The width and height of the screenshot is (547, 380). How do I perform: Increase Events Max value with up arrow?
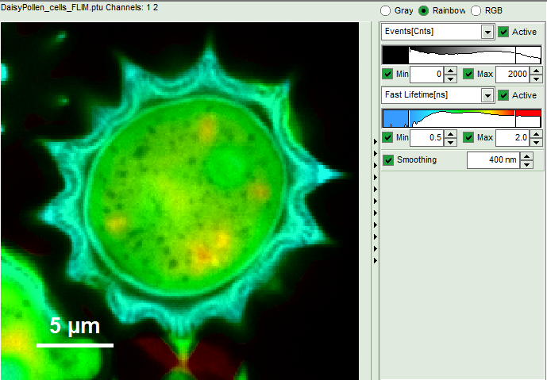pyautogui.click(x=535, y=71)
